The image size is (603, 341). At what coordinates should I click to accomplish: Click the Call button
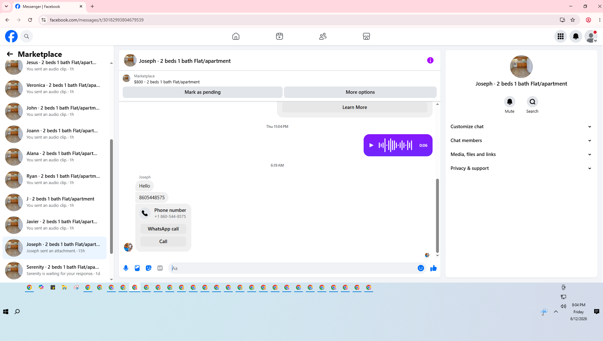point(163,242)
